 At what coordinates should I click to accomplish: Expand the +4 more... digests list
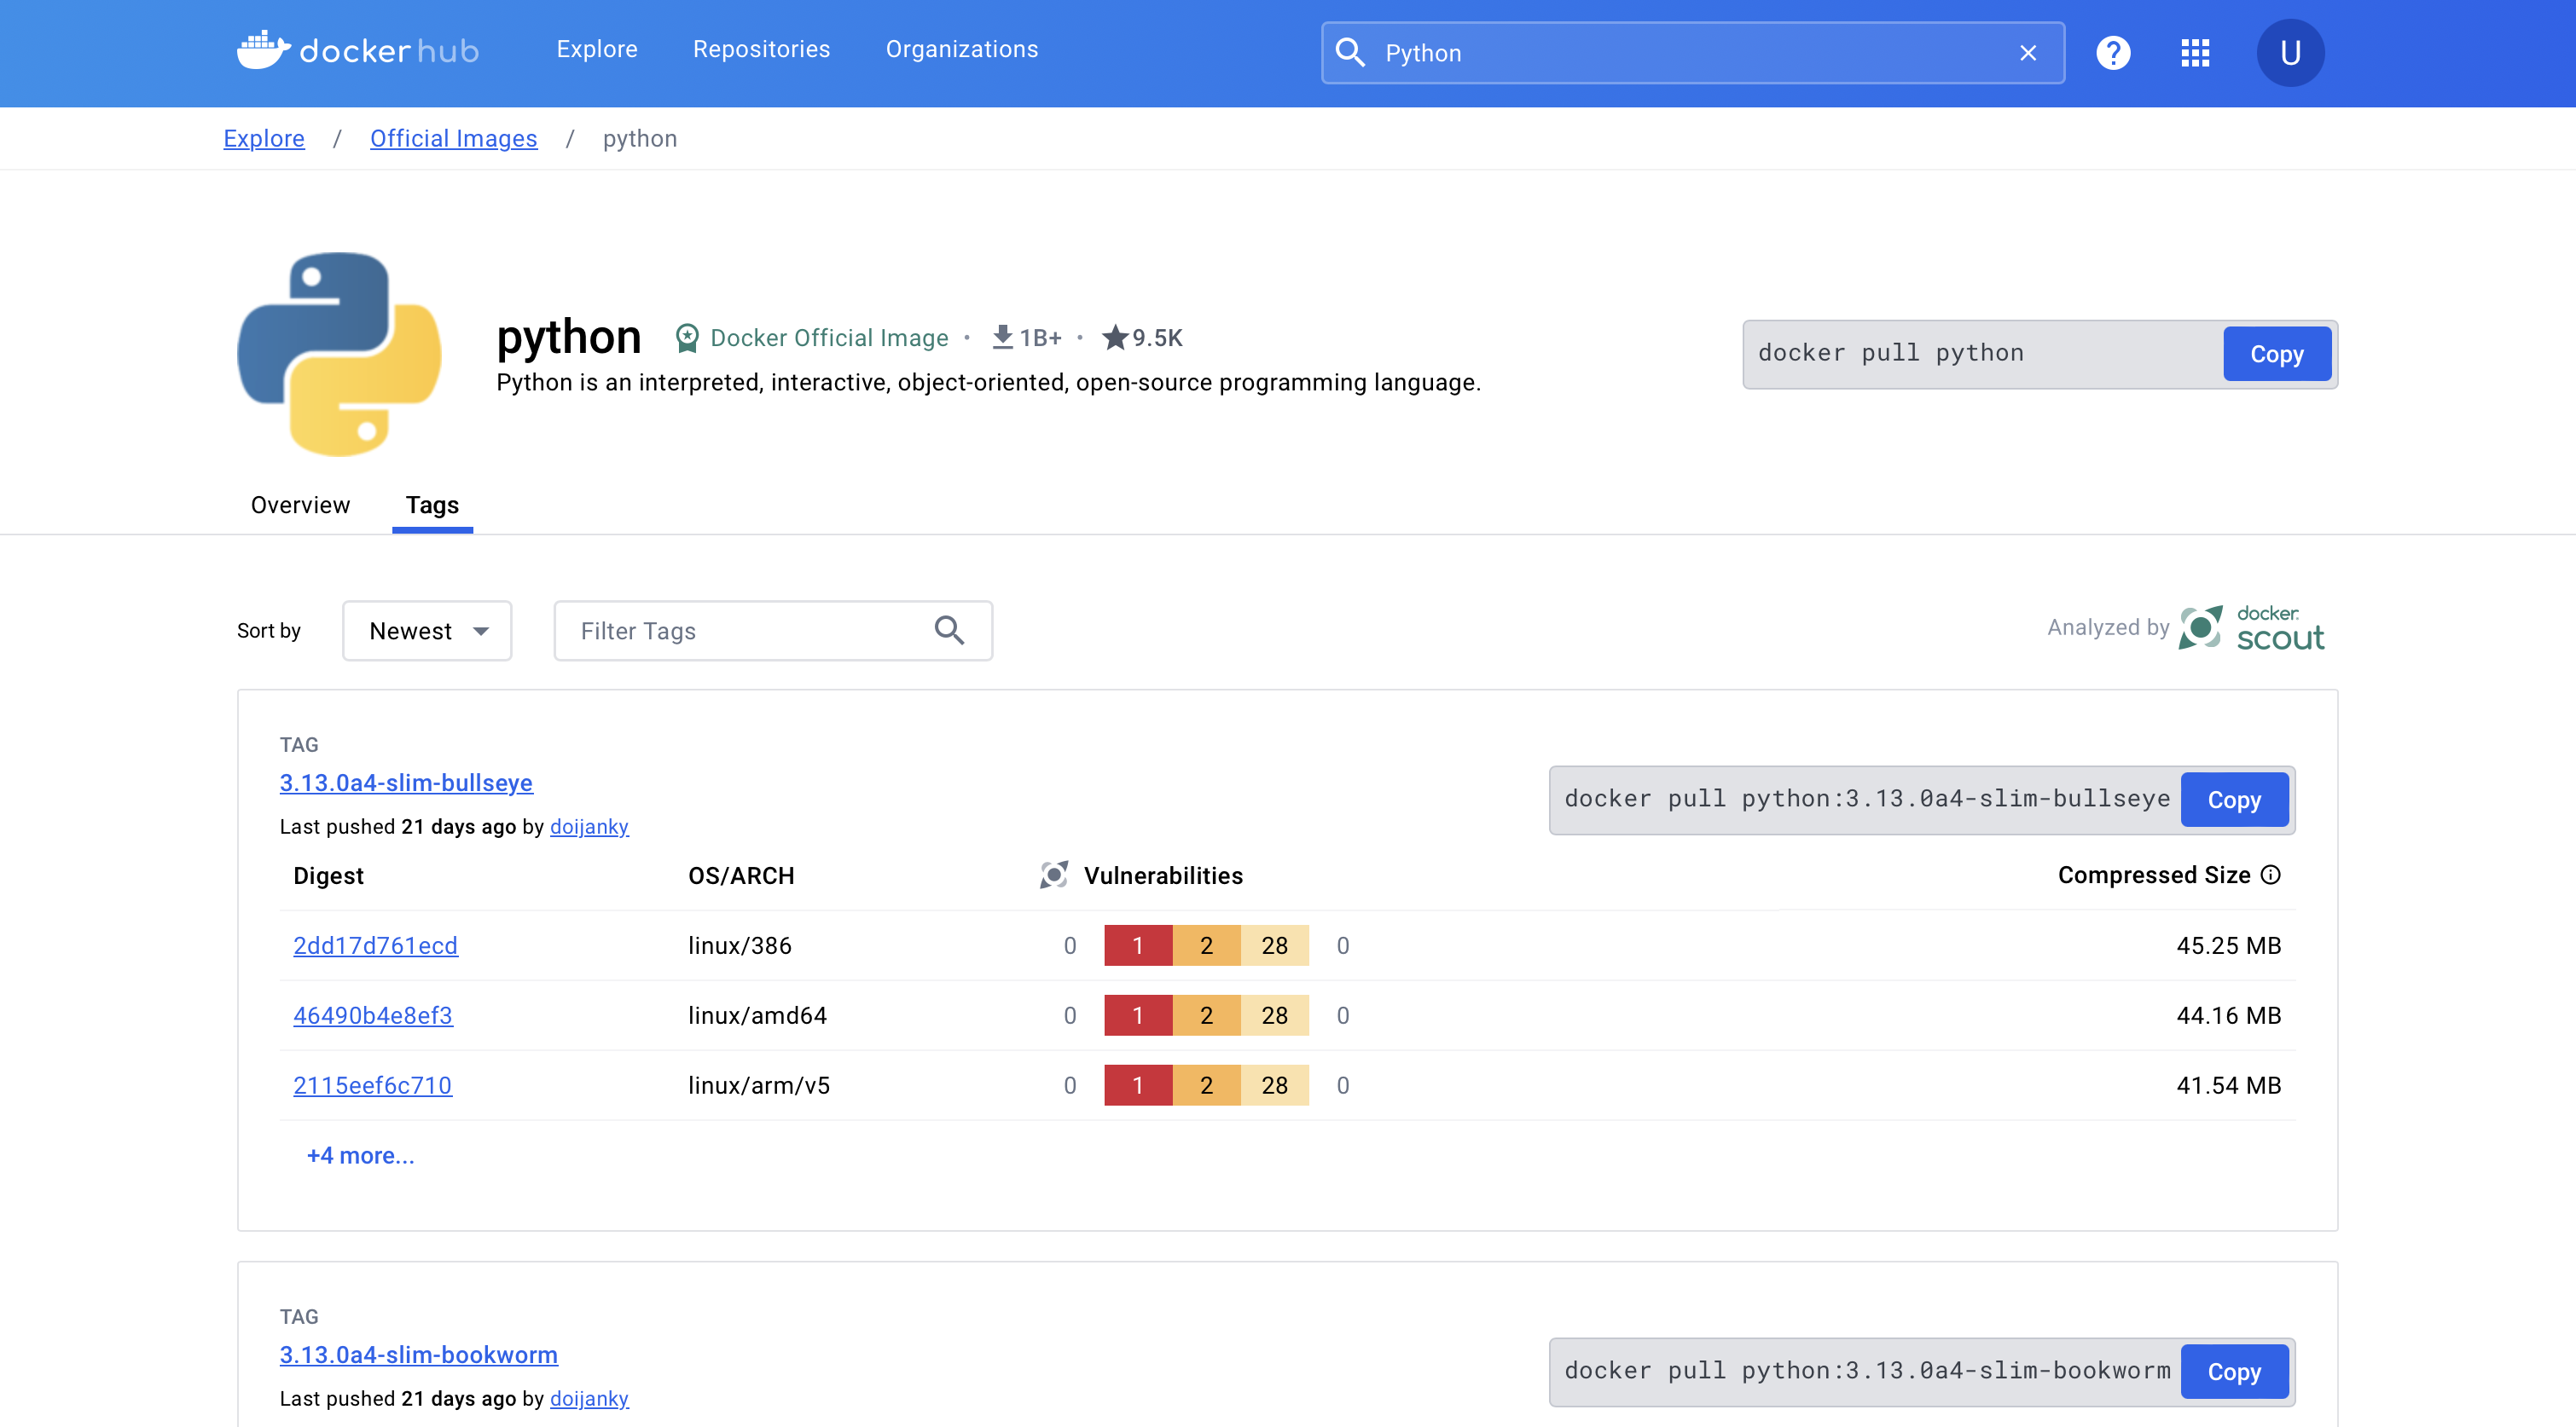(x=360, y=1155)
